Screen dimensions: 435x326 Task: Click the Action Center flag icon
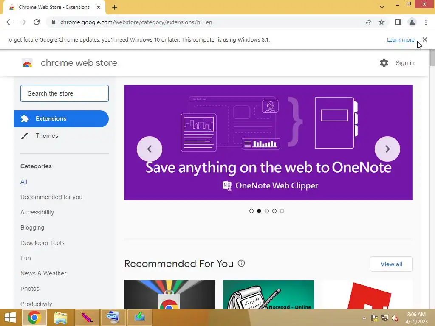[x=375, y=318]
